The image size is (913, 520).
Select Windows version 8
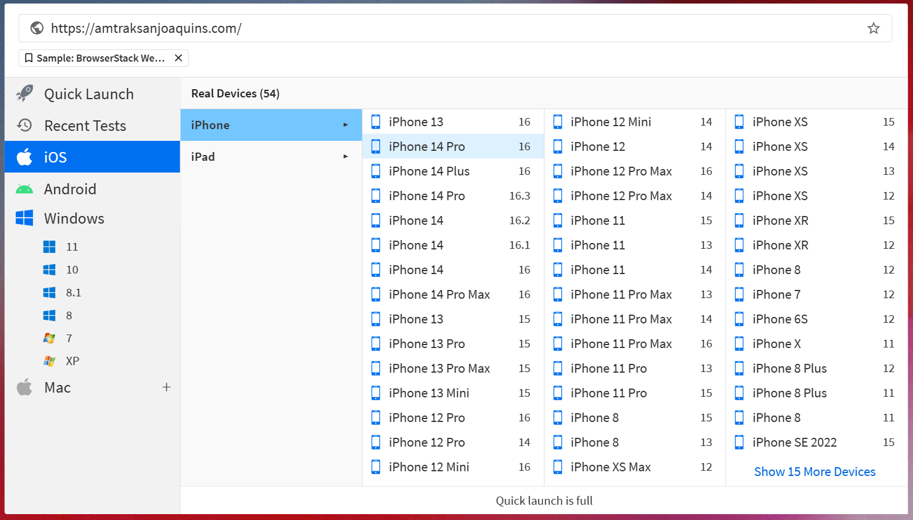coord(69,315)
